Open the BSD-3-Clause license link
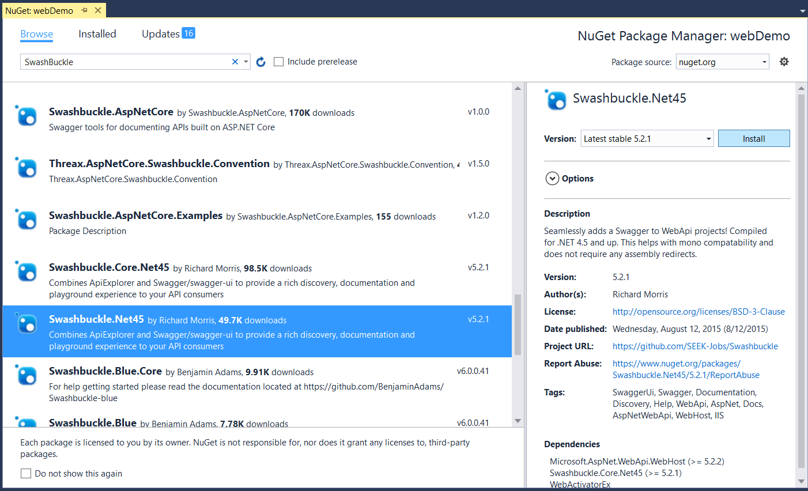The width and height of the screenshot is (808, 491). (x=698, y=312)
